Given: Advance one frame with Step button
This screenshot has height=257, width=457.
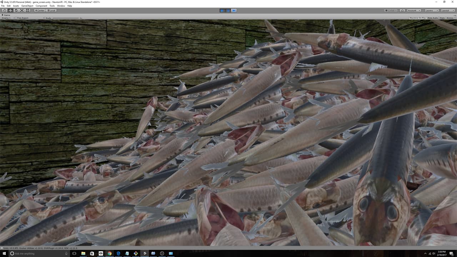Looking at the screenshot, I should [234, 10].
